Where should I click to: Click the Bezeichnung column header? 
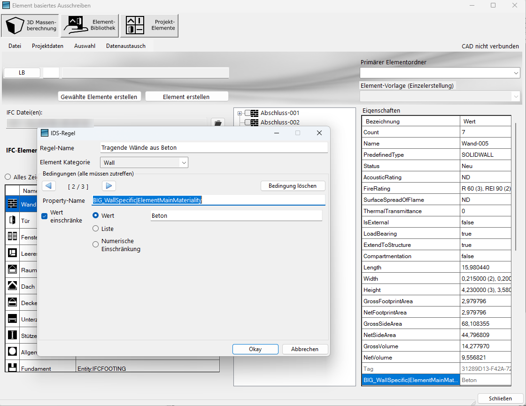coord(411,121)
